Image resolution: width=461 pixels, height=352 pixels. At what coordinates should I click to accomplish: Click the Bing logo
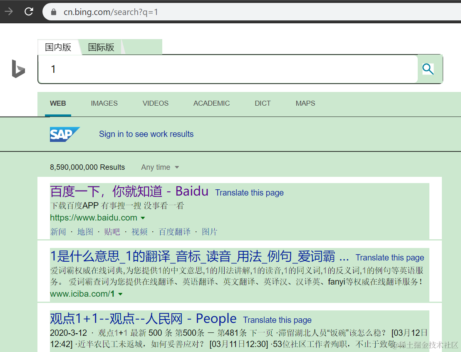18,69
